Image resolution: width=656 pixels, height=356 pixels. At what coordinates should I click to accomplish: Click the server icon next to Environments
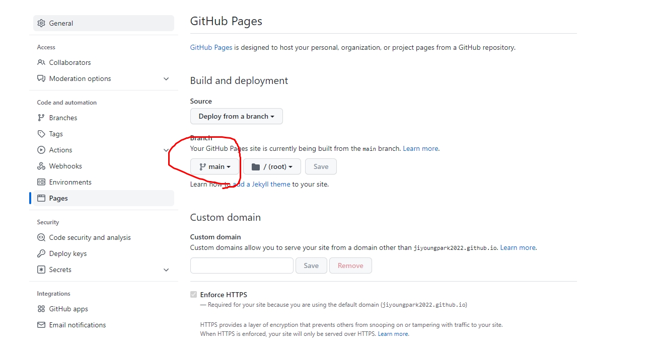(41, 182)
